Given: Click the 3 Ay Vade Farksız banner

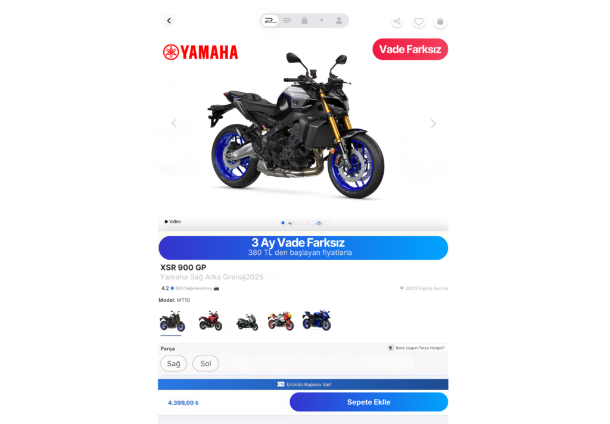Looking at the screenshot, I should click(303, 248).
